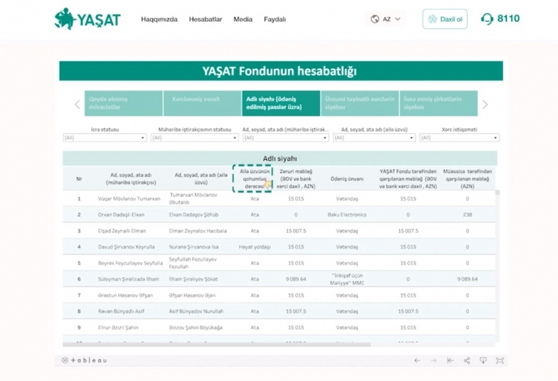Viewport: 558px width, 381px height.
Task: Open Müharibə iştirakçısının statusu filter dropdown
Action: pyautogui.click(x=195, y=138)
